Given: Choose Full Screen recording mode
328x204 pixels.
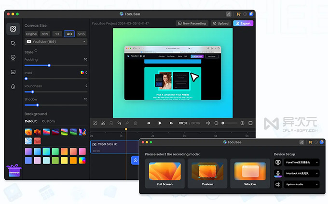Looking at the screenshot, I should tap(165, 174).
